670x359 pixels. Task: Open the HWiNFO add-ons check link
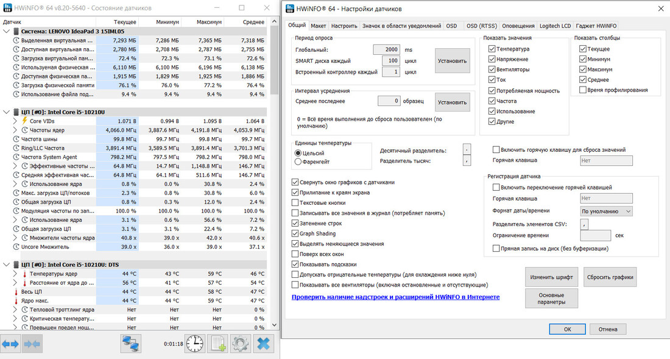396,297
